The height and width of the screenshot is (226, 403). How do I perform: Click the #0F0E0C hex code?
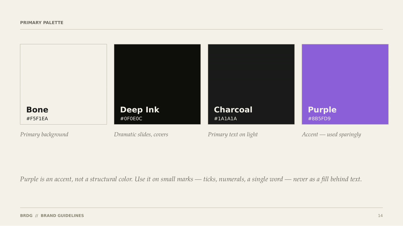[131, 119]
